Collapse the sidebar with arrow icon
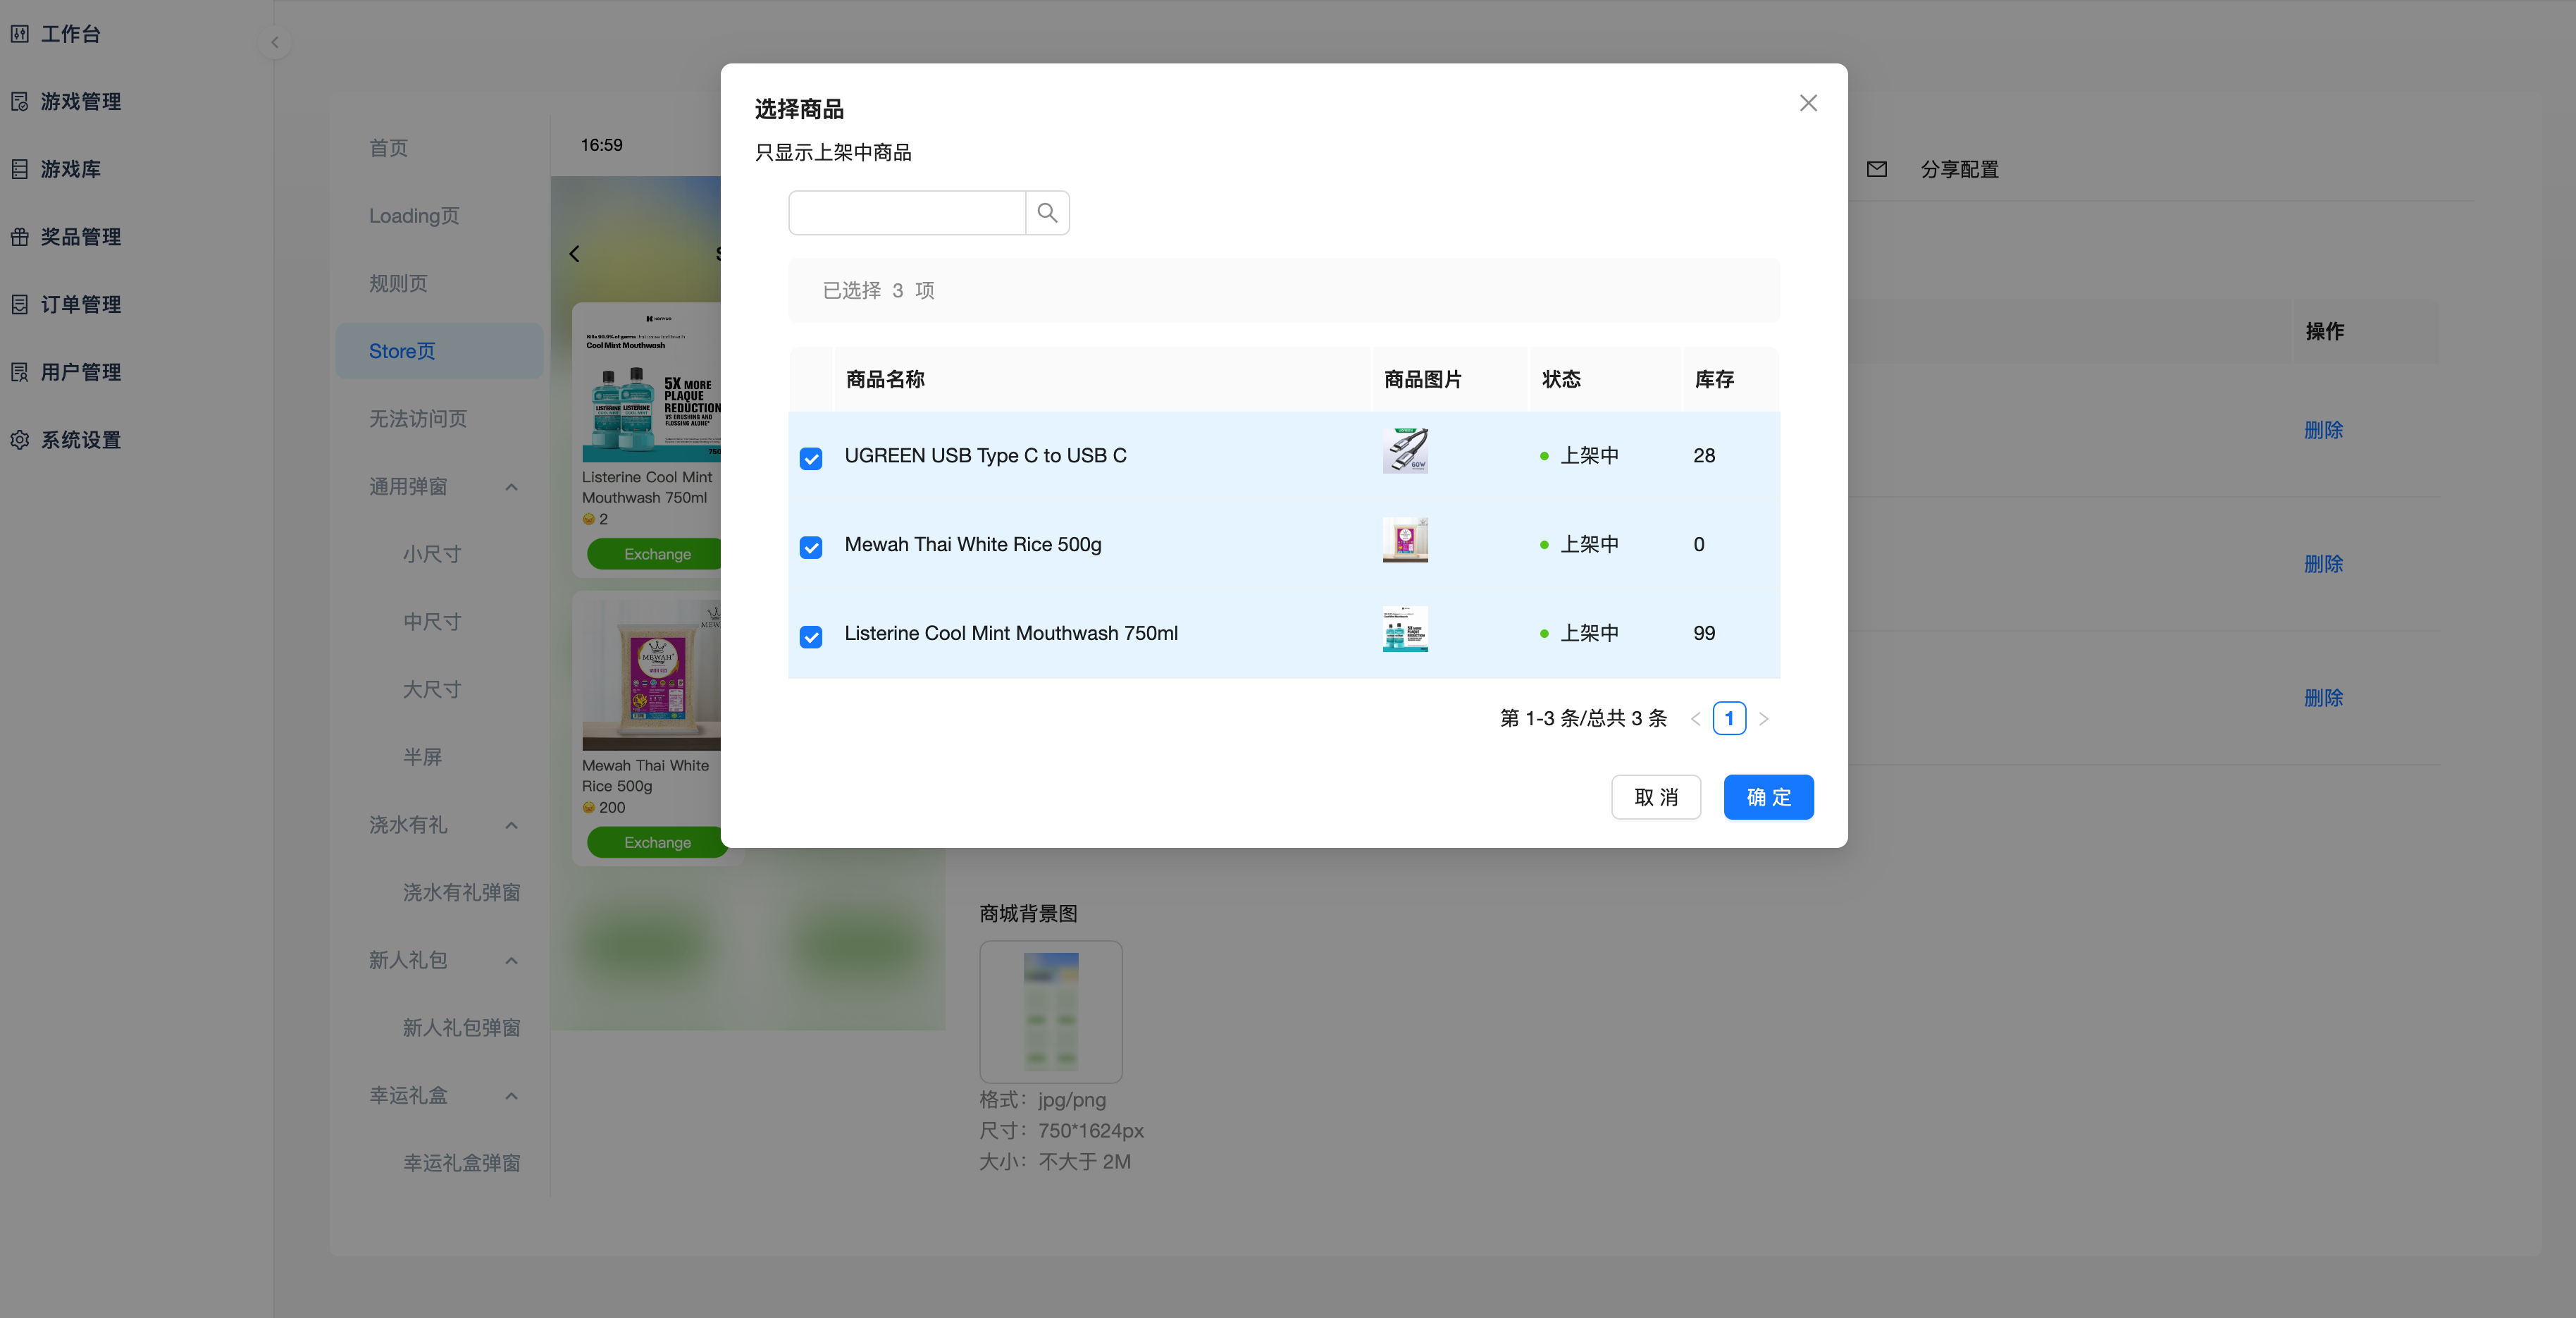The width and height of the screenshot is (2576, 1318). [275, 42]
